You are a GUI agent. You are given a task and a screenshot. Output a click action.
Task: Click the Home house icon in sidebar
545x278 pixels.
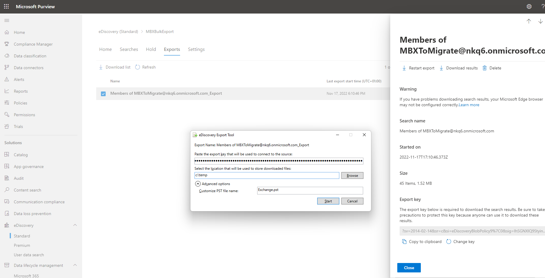click(7, 32)
